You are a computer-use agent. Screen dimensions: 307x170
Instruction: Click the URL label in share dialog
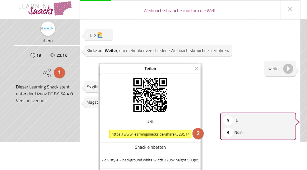[x=150, y=121]
